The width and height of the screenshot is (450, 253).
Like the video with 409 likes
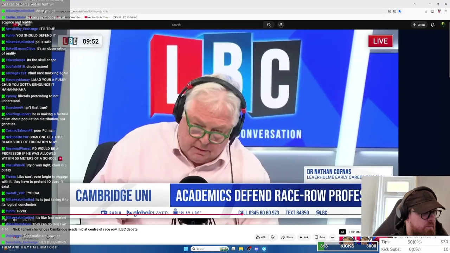[x=261, y=237]
